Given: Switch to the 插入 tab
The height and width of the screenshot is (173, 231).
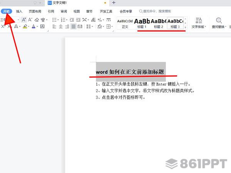Looking at the screenshot, I should tap(19, 11).
